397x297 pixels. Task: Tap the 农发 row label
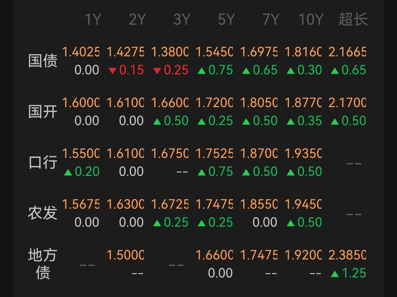click(x=43, y=213)
